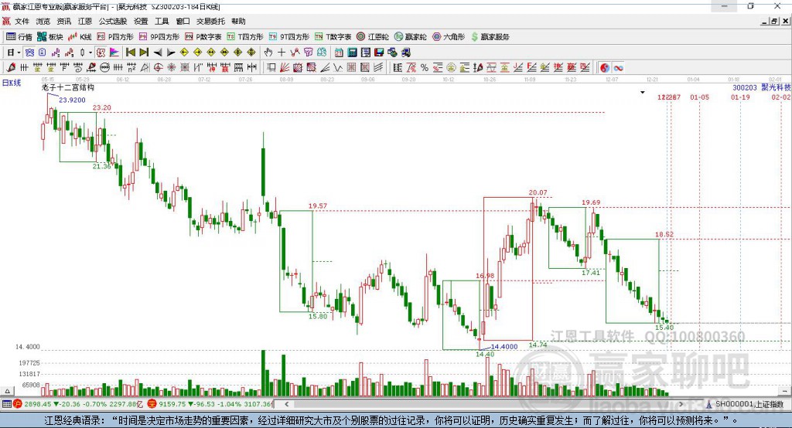Open the 行情 market quotes view
Viewport: 792px width, 428px height.
click(19, 37)
